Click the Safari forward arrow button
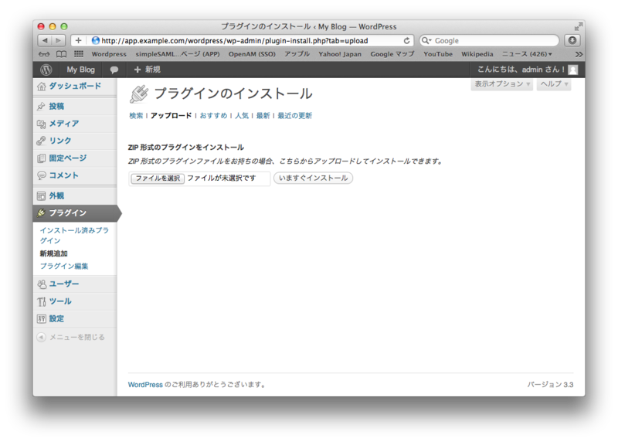Viewport: 618px width, 442px height. pos(59,40)
